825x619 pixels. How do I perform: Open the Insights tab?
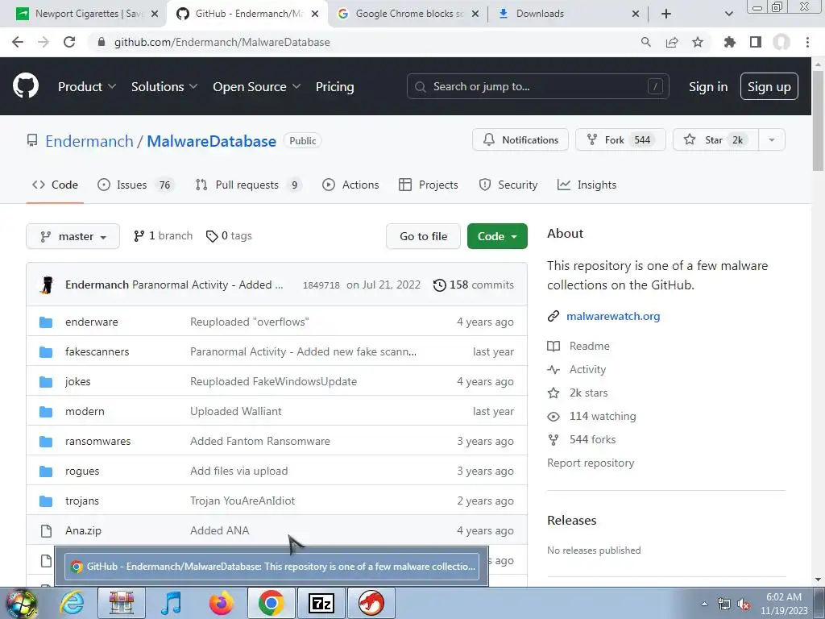587,185
